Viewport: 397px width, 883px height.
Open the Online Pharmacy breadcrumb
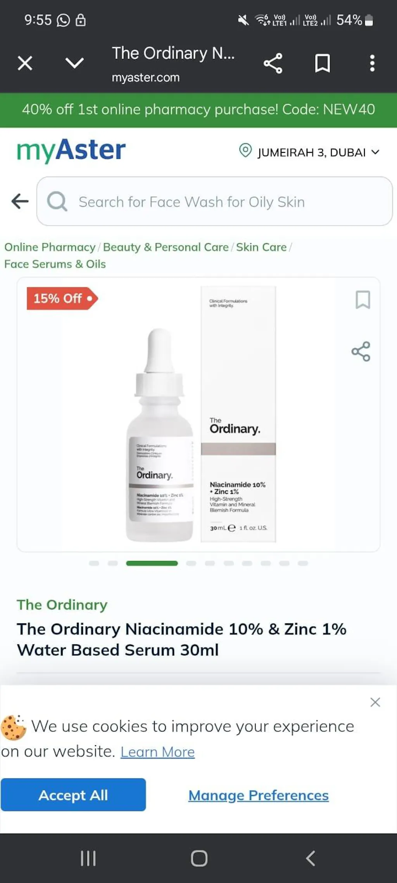[x=50, y=247]
